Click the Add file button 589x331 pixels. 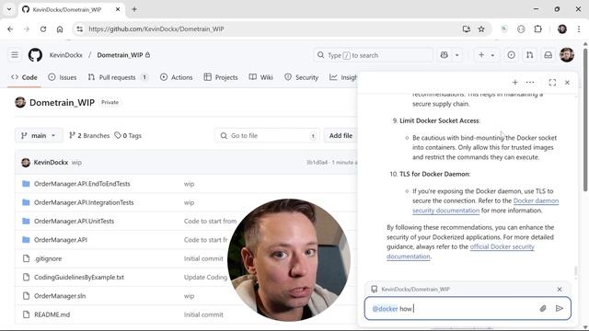click(341, 135)
